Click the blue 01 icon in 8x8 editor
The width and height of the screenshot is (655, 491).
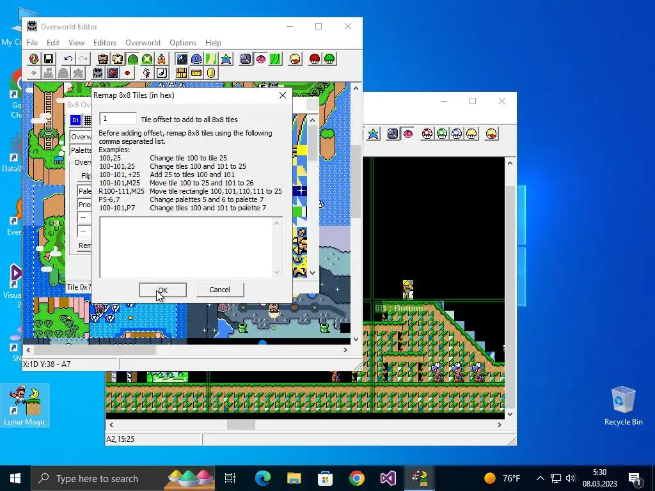75,120
